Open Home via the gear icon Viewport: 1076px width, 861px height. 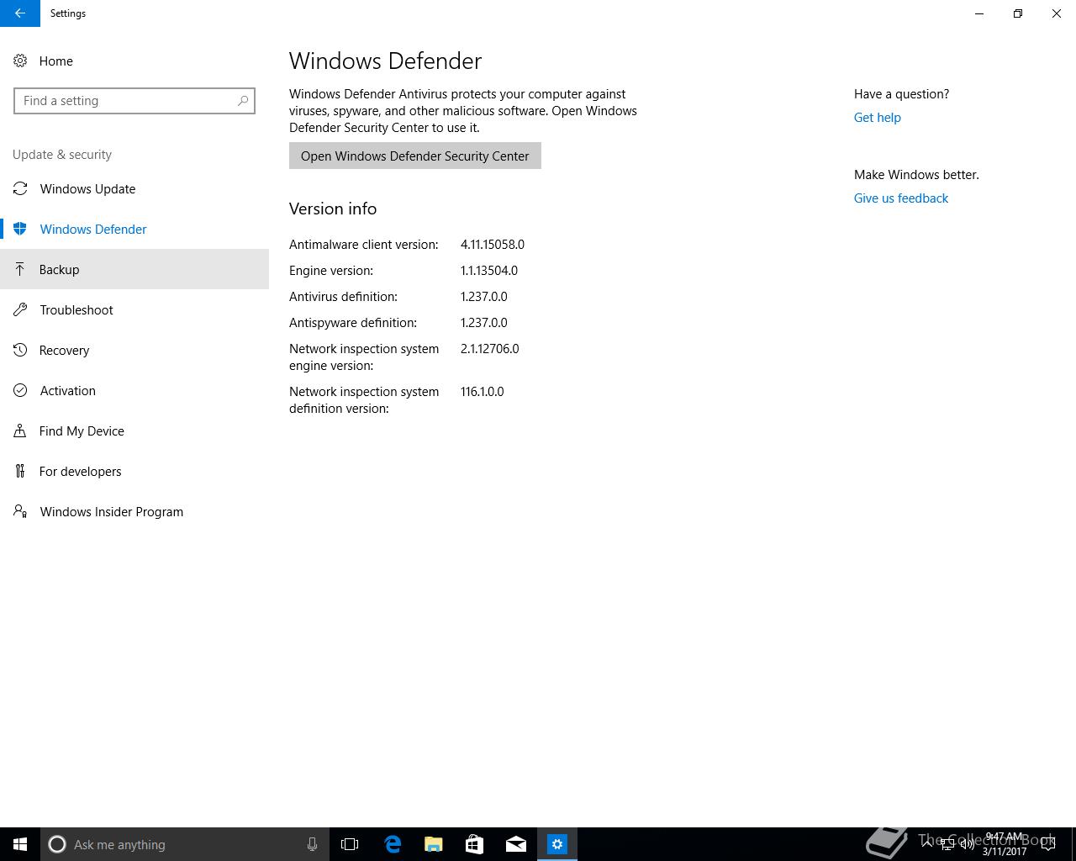[x=20, y=61]
